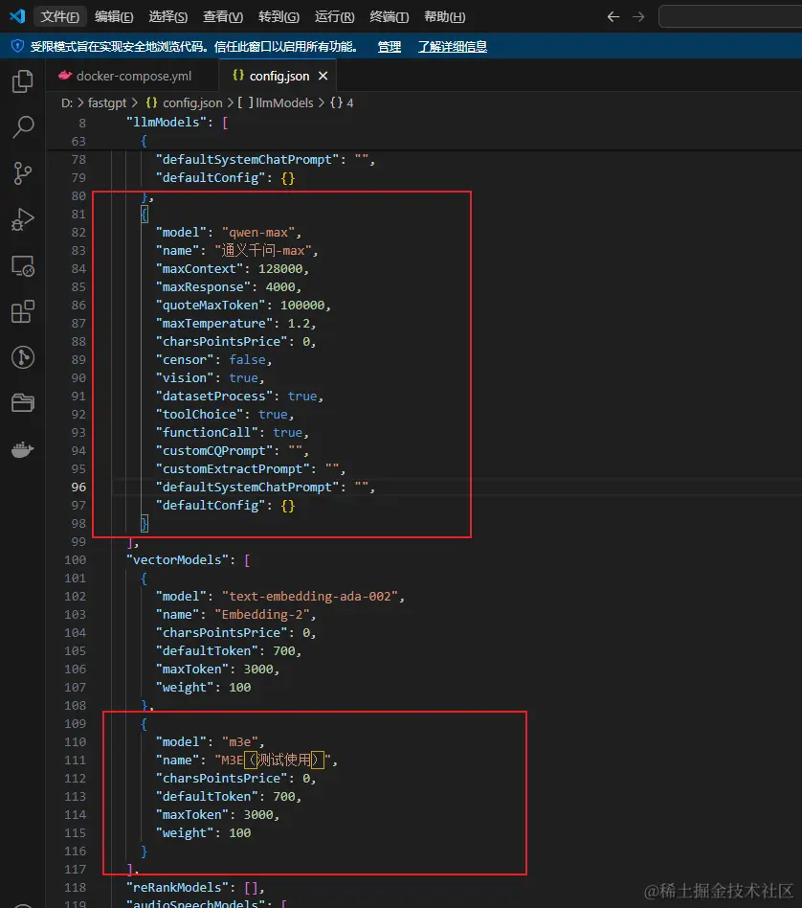
Task: Open the Git Graph circle icon
Action: click(x=23, y=357)
